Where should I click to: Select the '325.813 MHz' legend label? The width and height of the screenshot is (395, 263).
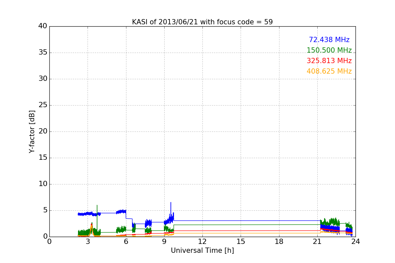coord(329,61)
